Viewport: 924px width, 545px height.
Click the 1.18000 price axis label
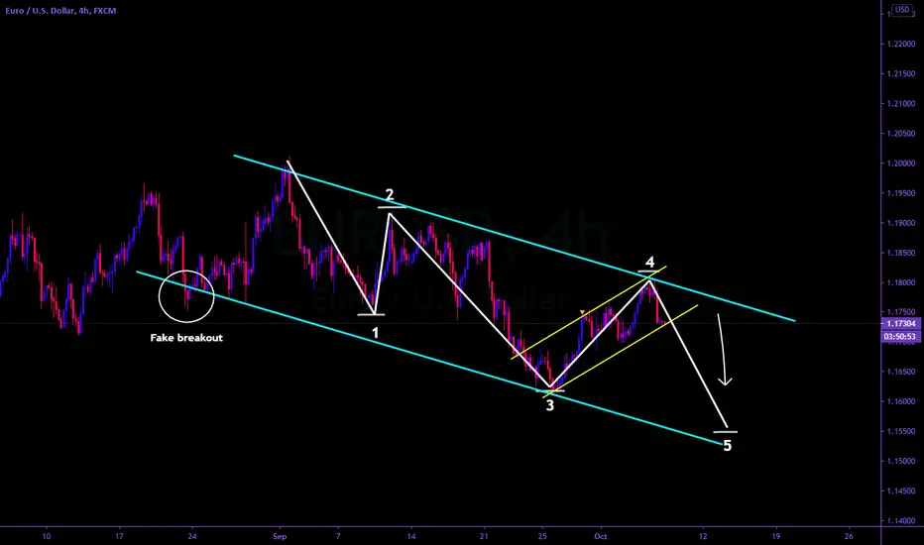901,282
